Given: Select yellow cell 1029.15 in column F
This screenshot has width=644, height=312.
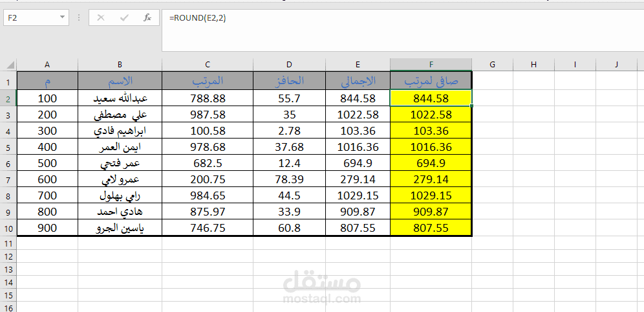Looking at the screenshot, I should 431,195.
